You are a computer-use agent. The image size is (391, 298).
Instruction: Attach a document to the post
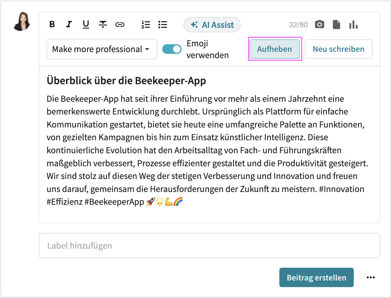[x=337, y=25]
